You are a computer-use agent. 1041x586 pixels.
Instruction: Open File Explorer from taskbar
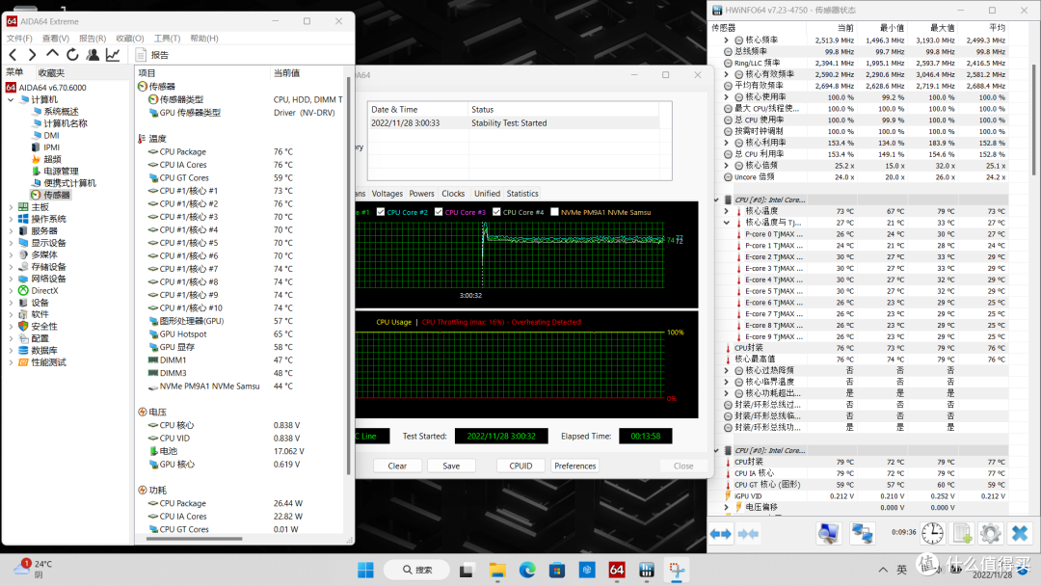tap(497, 570)
